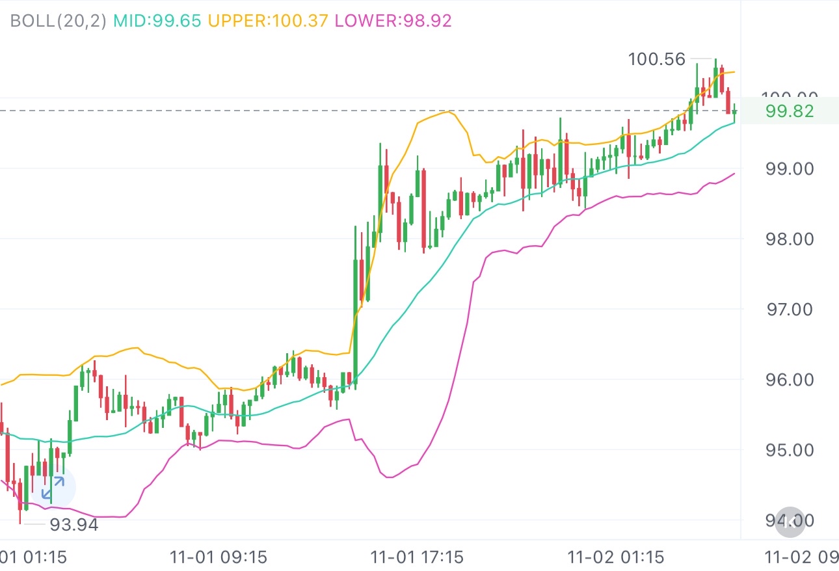Viewport: 839px width, 571px height.
Task: Select the 11-01 17:15 time label
Action: click(418, 557)
